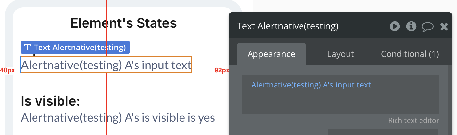The width and height of the screenshot is (457, 135).
Task: Click the blue Text Alertnative(testing) label tag
Action: pyautogui.click(x=80, y=48)
